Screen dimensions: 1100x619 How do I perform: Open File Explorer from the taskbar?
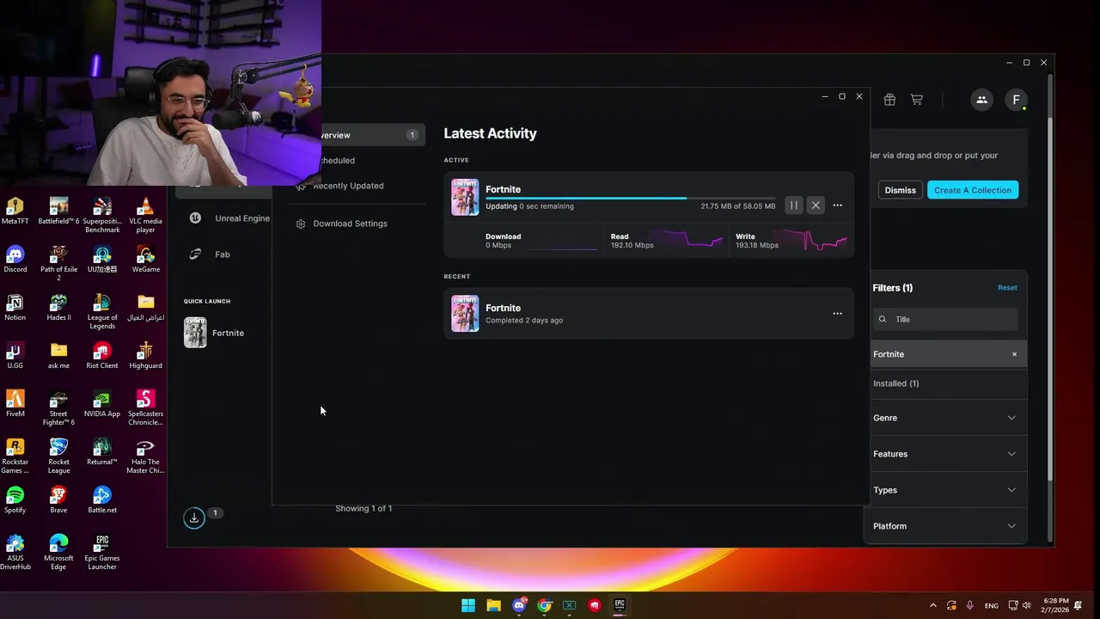tap(493, 605)
